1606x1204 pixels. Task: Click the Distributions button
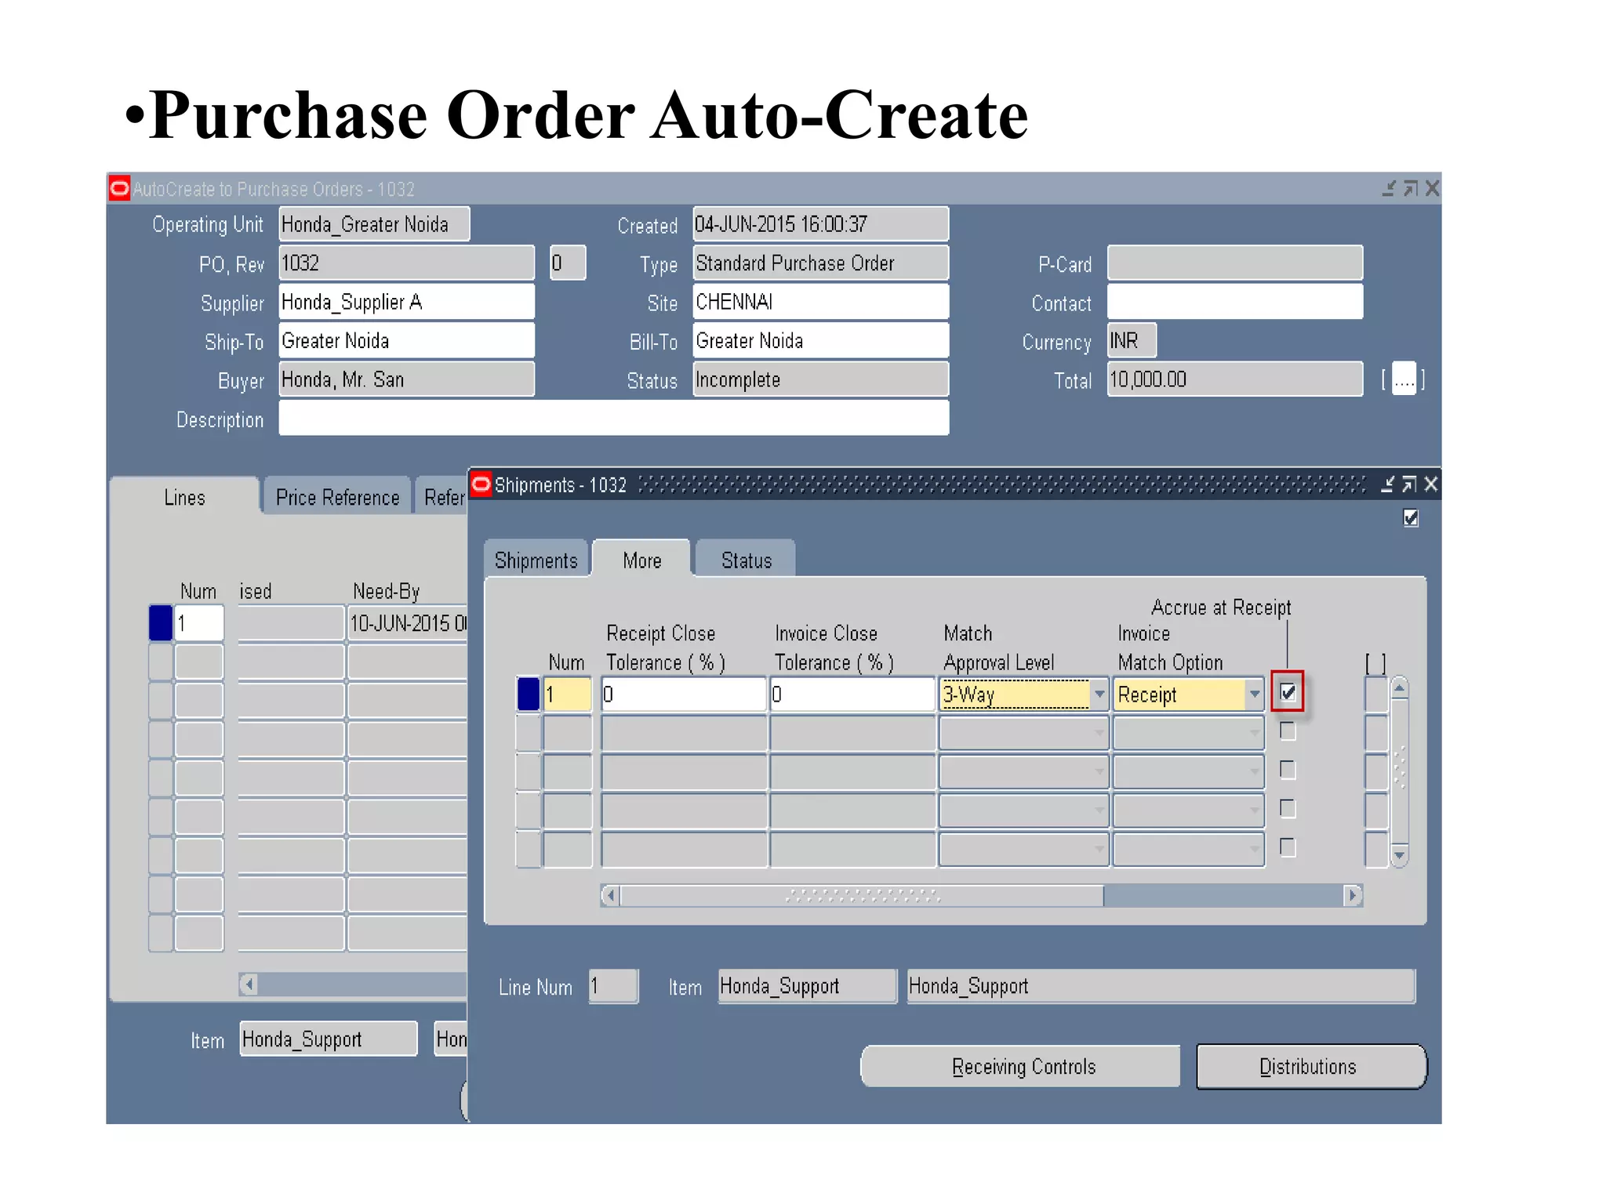1311,1066
